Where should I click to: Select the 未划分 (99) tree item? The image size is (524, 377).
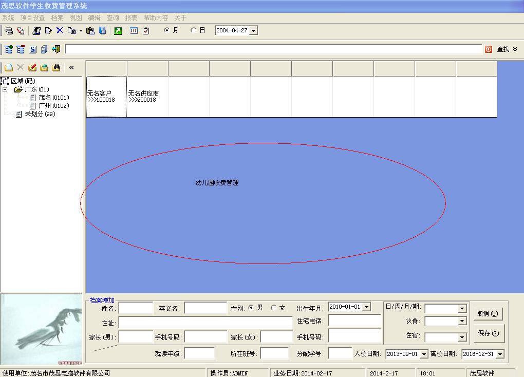pyautogui.click(x=40, y=114)
